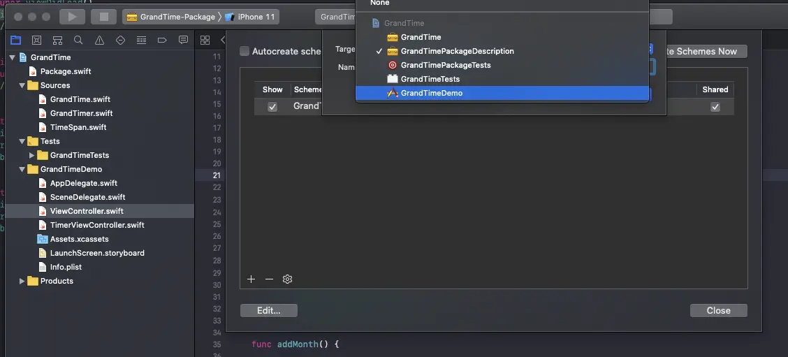Open the editor grid related-items icon
This screenshot has height=357, width=788.
(205, 41)
